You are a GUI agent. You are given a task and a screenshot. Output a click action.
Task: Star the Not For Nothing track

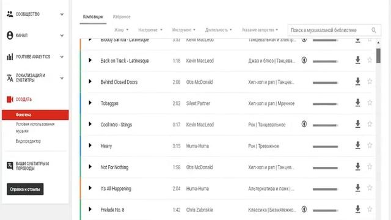point(370,167)
